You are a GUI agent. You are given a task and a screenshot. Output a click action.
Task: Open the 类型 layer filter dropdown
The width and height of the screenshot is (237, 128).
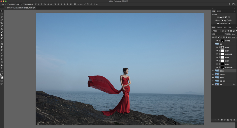[216, 31]
